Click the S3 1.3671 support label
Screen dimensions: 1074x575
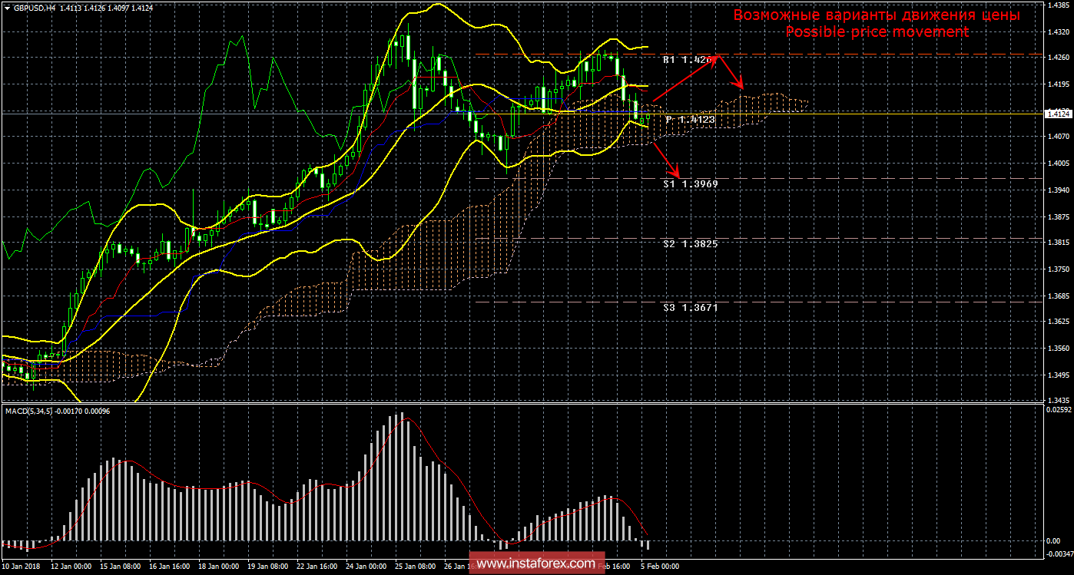tap(690, 307)
